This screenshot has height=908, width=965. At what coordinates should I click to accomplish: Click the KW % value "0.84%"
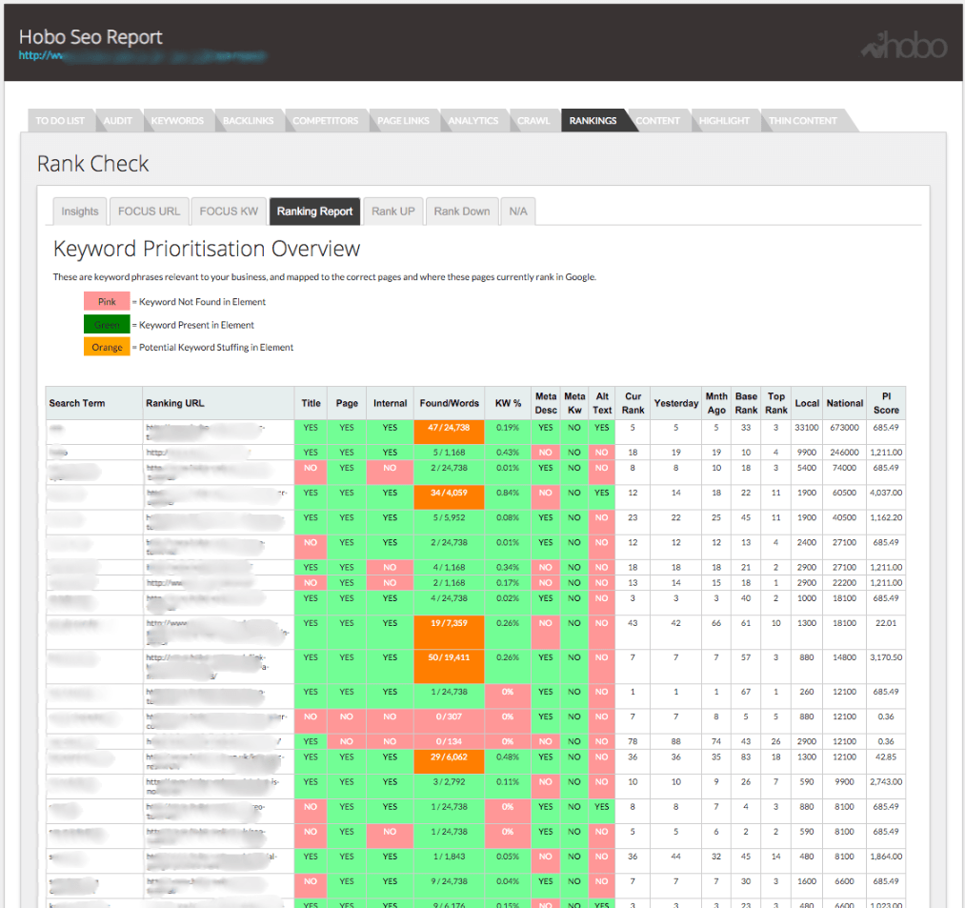[508, 493]
